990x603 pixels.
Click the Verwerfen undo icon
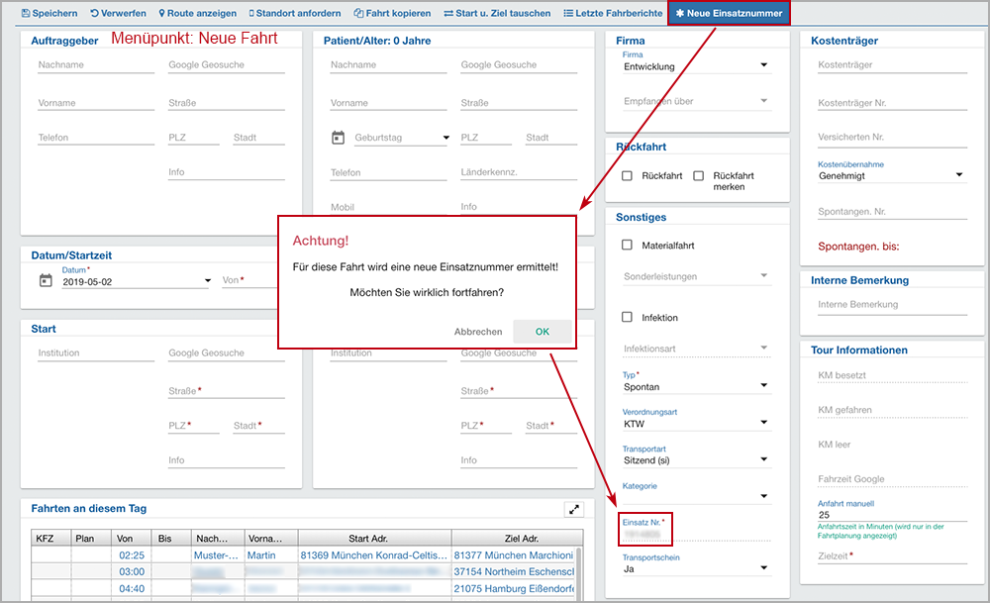94,14
